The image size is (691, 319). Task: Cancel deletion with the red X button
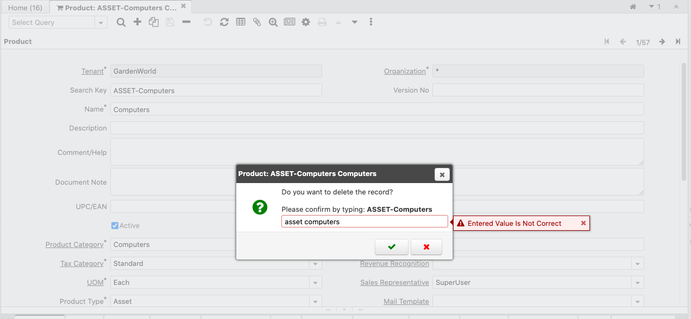(426, 246)
